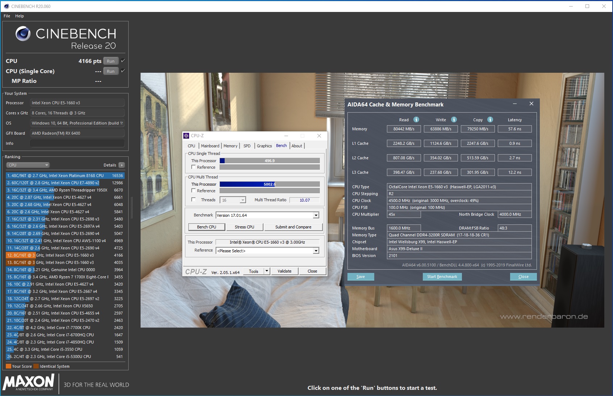Viewport: 613px width, 396px height.
Task: Click the brown Identical System legend swatch
Action: click(x=36, y=366)
